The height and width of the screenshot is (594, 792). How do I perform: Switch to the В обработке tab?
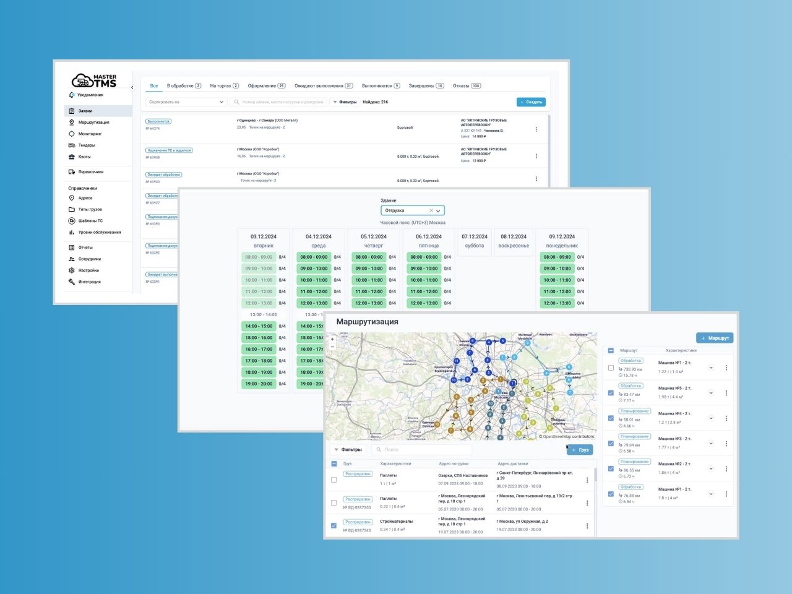[183, 86]
